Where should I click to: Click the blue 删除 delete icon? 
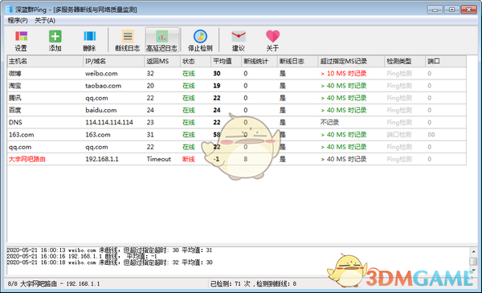(89, 36)
